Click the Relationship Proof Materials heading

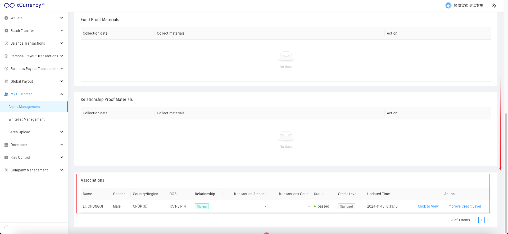pyautogui.click(x=107, y=99)
